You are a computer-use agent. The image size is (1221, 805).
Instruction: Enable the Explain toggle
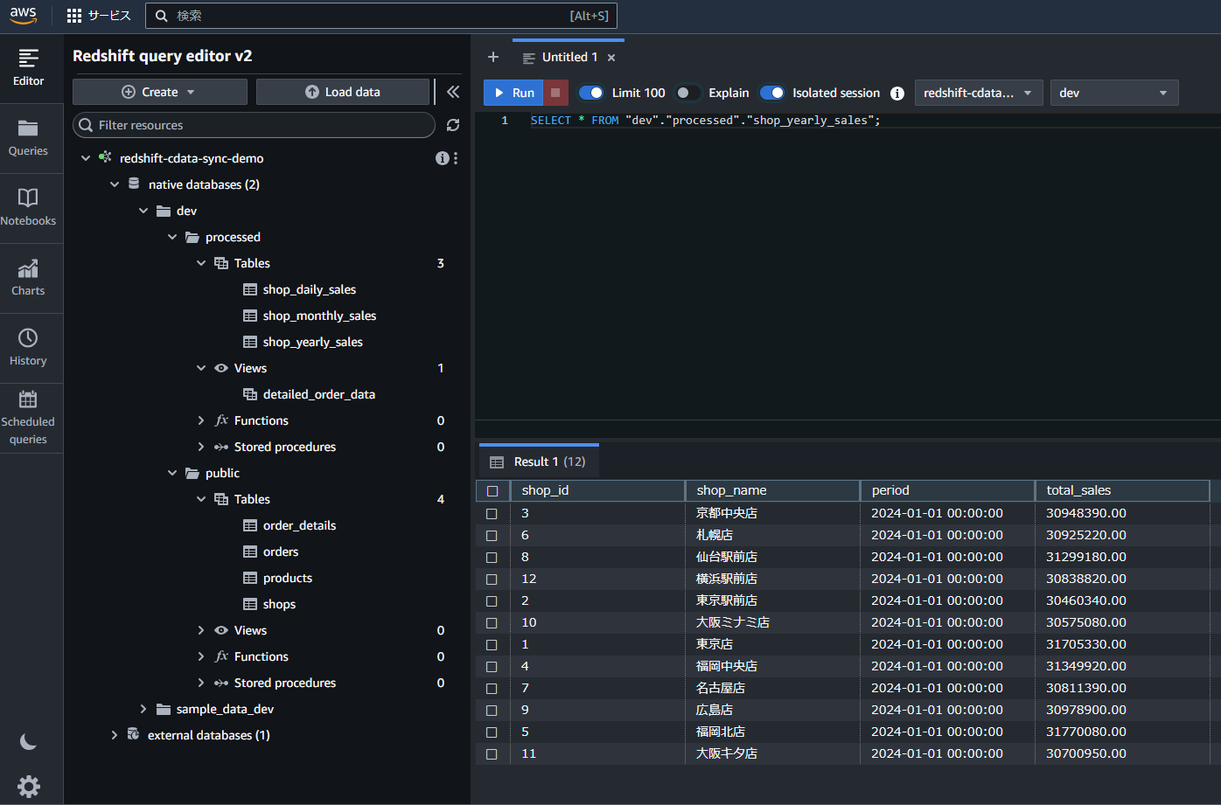[x=688, y=93]
